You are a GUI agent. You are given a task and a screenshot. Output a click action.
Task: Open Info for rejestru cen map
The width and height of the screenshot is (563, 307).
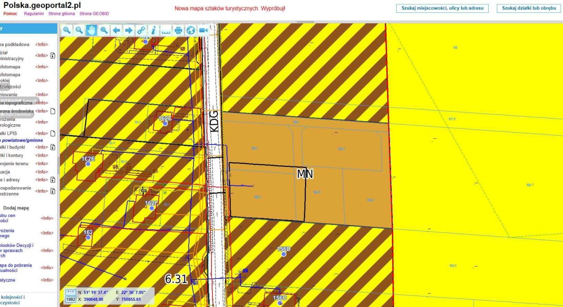click(47, 218)
